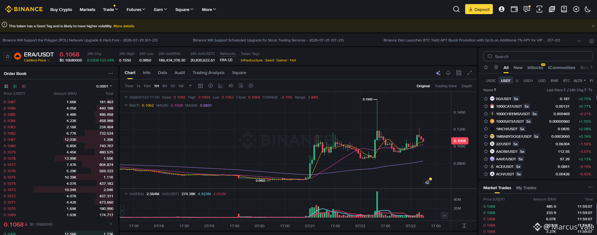Image resolution: width=597 pixels, height=235 pixels.
Task: Open the Square tab beside Trading Analysis
Action: [x=239, y=72]
